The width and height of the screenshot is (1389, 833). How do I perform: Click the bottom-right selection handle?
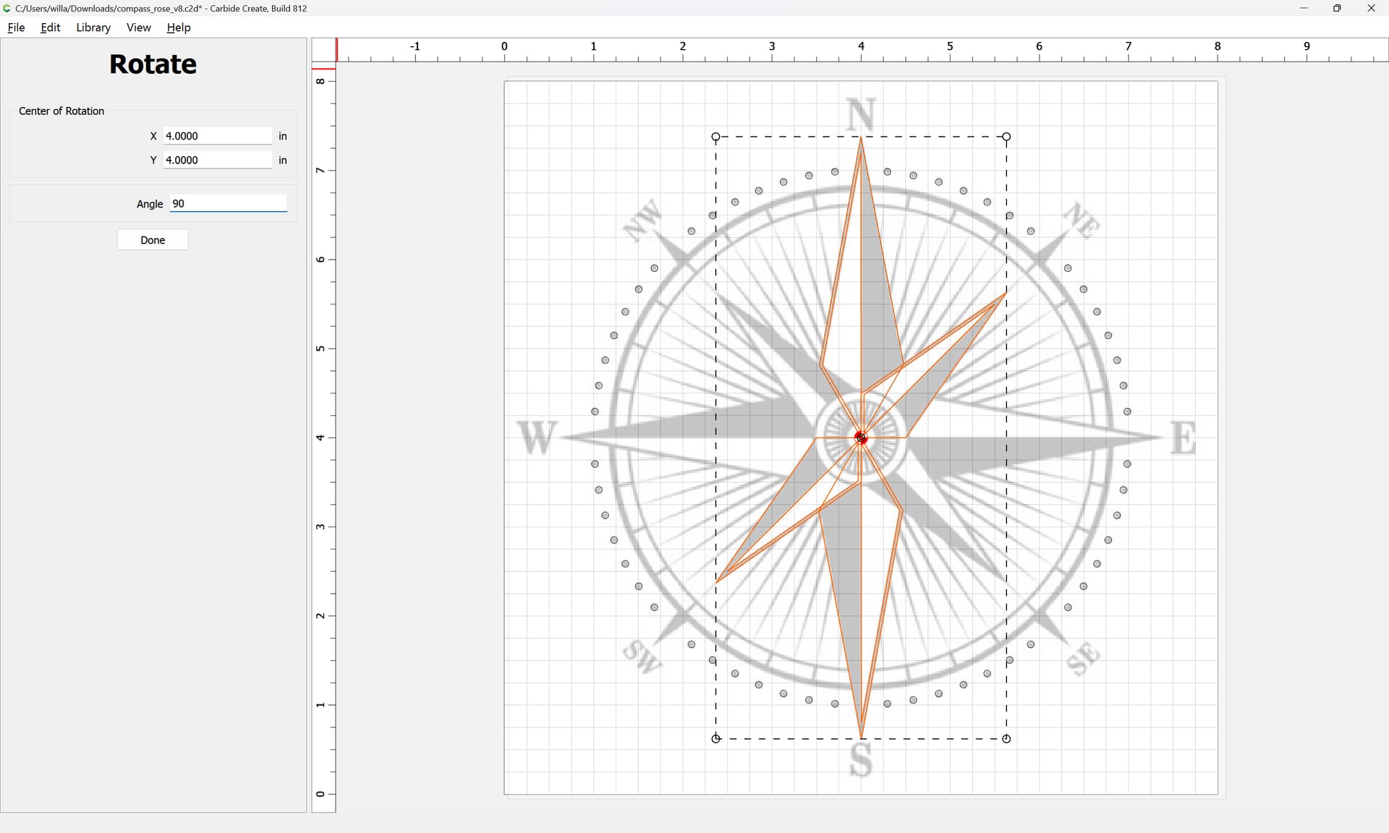coord(1006,738)
